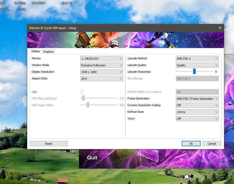Screen dimensions: 234x184
Task: Open the Refresh Rate dropdown
Action: (197, 112)
